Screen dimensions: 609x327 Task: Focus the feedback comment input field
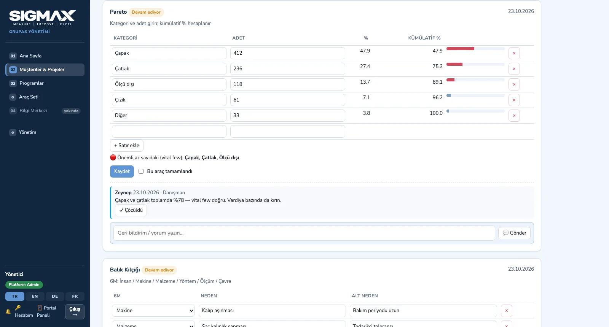[x=304, y=233]
